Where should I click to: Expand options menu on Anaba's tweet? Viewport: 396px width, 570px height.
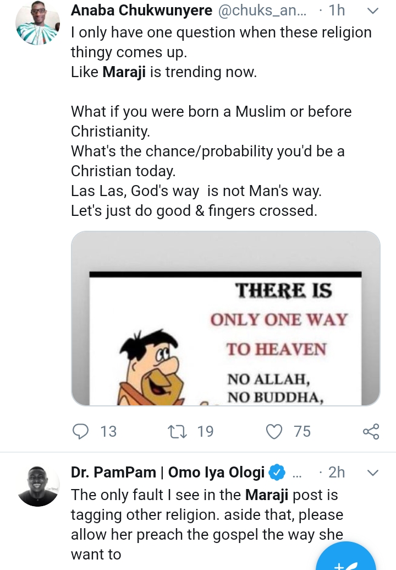pyautogui.click(x=372, y=10)
